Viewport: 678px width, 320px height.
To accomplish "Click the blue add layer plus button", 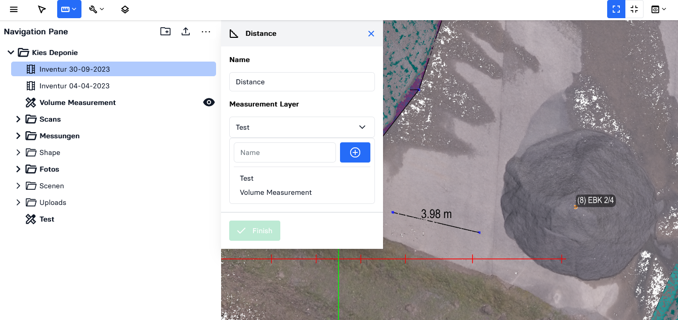I will point(355,152).
